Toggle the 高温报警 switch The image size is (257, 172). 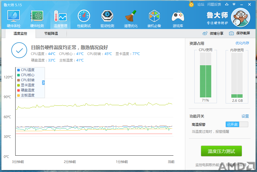237,124
